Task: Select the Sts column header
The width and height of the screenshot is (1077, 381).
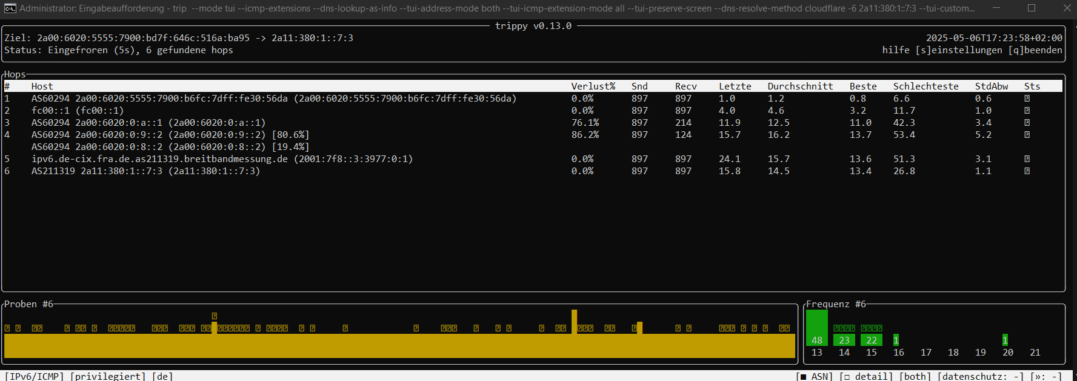Action: (1032, 86)
